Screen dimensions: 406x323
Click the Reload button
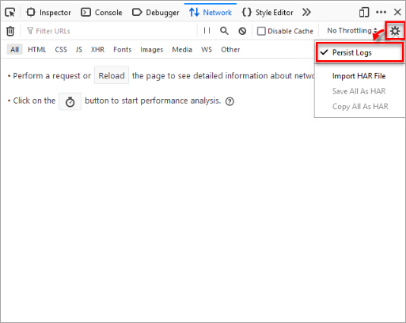pos(112,75)
